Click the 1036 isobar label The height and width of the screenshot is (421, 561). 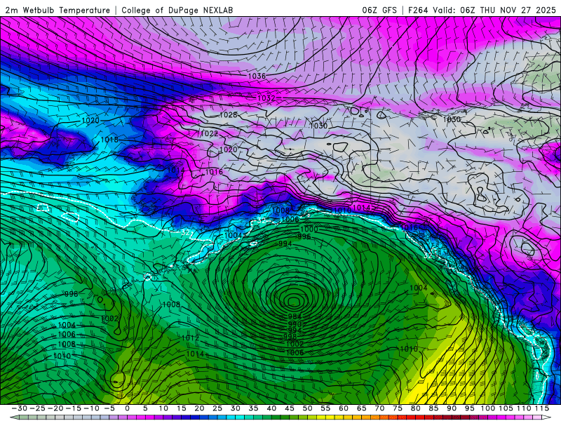[257, 76]
